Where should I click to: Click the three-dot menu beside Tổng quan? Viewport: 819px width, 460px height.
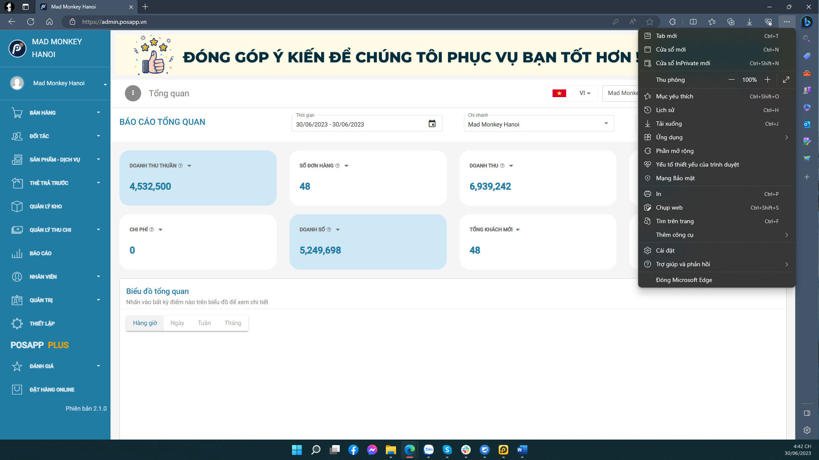[x=133, y=93]
